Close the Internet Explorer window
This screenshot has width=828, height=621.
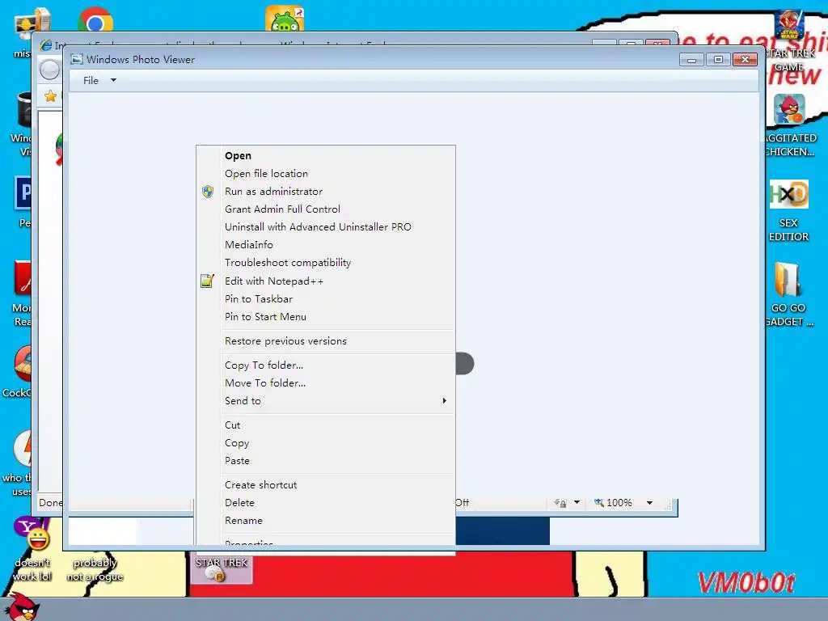657,43
